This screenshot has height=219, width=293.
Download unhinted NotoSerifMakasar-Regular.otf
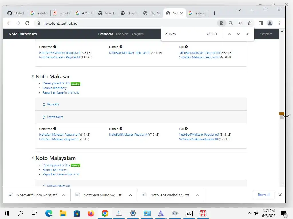tap(60, 135)
